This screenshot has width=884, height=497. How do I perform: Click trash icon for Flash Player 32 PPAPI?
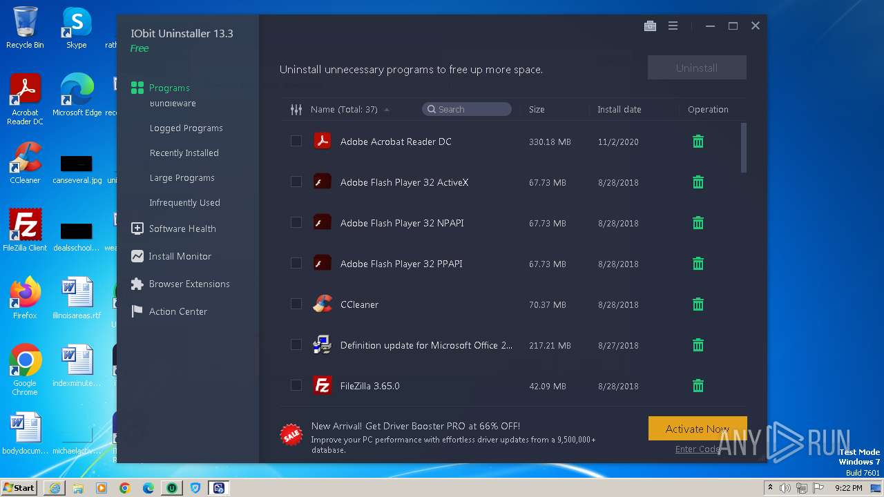click(x=698, y=264)
